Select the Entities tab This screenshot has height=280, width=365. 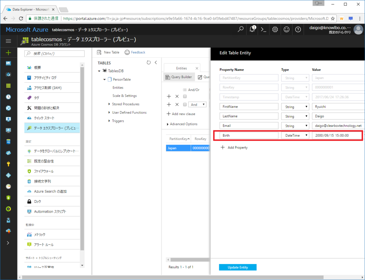(x=181, y=68)
